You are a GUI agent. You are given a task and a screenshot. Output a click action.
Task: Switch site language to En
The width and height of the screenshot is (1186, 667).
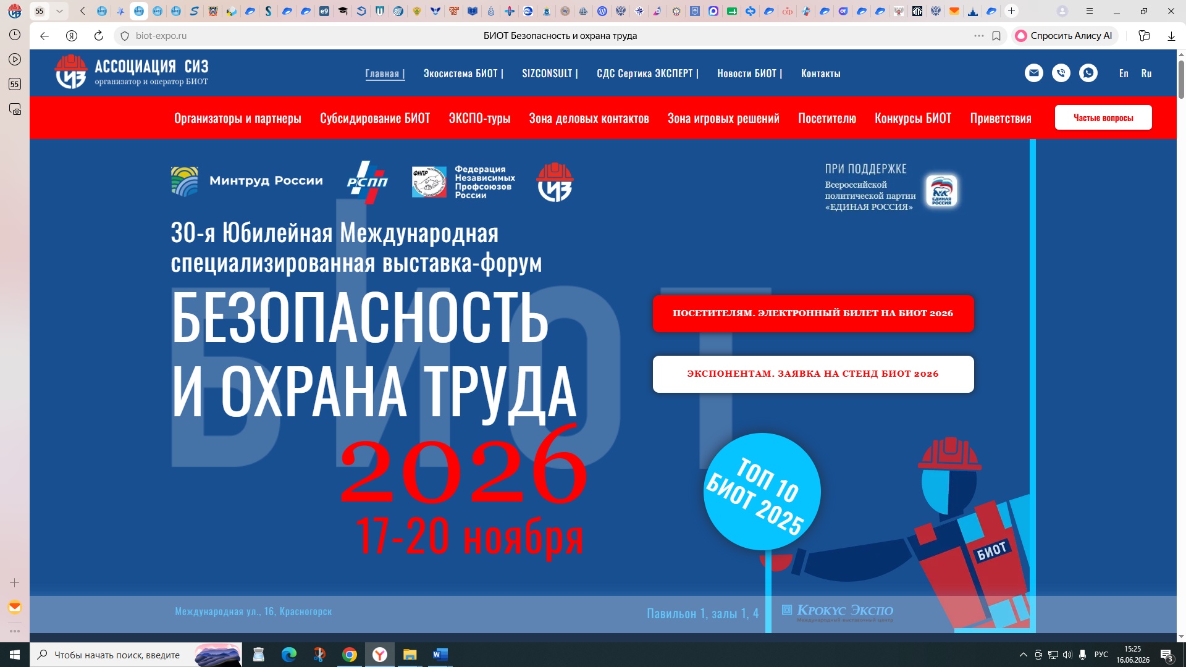(1124, 73)
